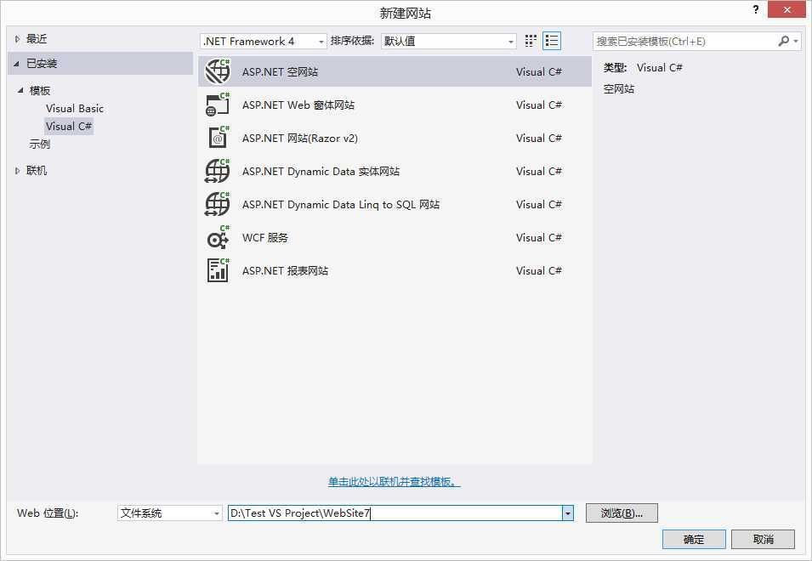The width and height of the screenshot is (812, 561).
Task: Click the ASP.NET Web 窗体网站 template icon
Action: click(x=218, y=105)
